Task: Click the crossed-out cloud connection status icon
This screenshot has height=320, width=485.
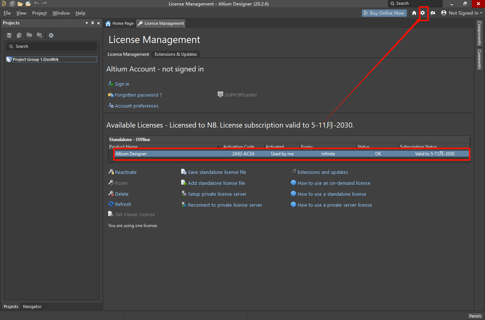Action: pyautogui.click(x=433, y=13)
